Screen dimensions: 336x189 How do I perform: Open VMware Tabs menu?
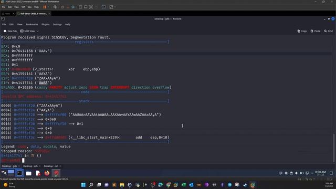click(x=29, y=7)
